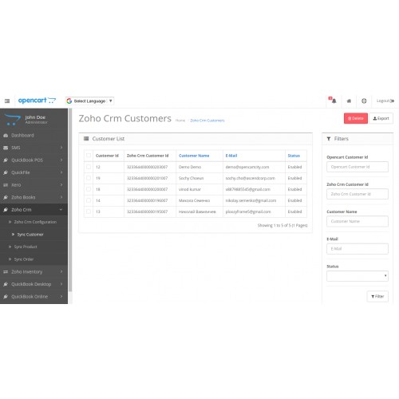
Task: Collapse the Zoho Crm menu chevron
Action: (61, 210)
